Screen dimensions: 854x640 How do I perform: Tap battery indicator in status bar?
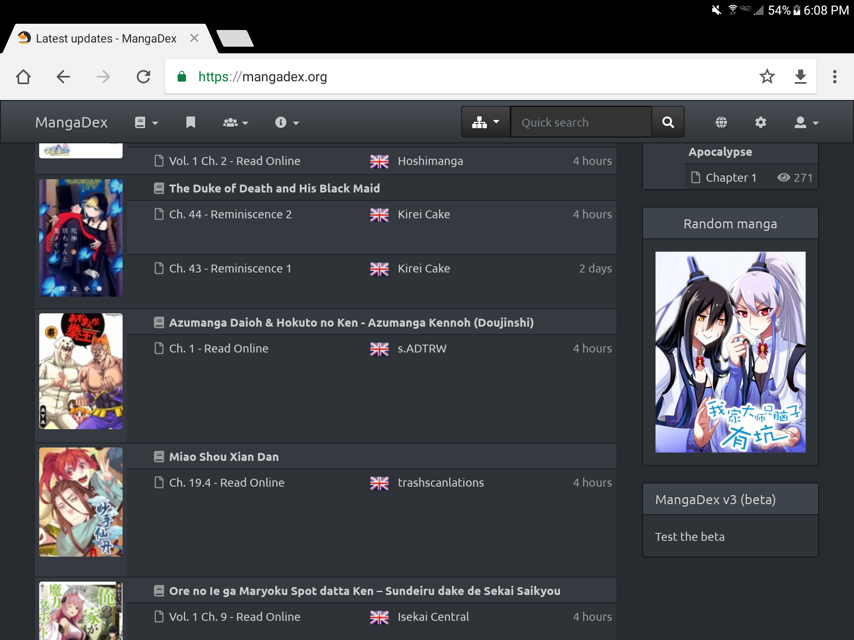[796, 10]
